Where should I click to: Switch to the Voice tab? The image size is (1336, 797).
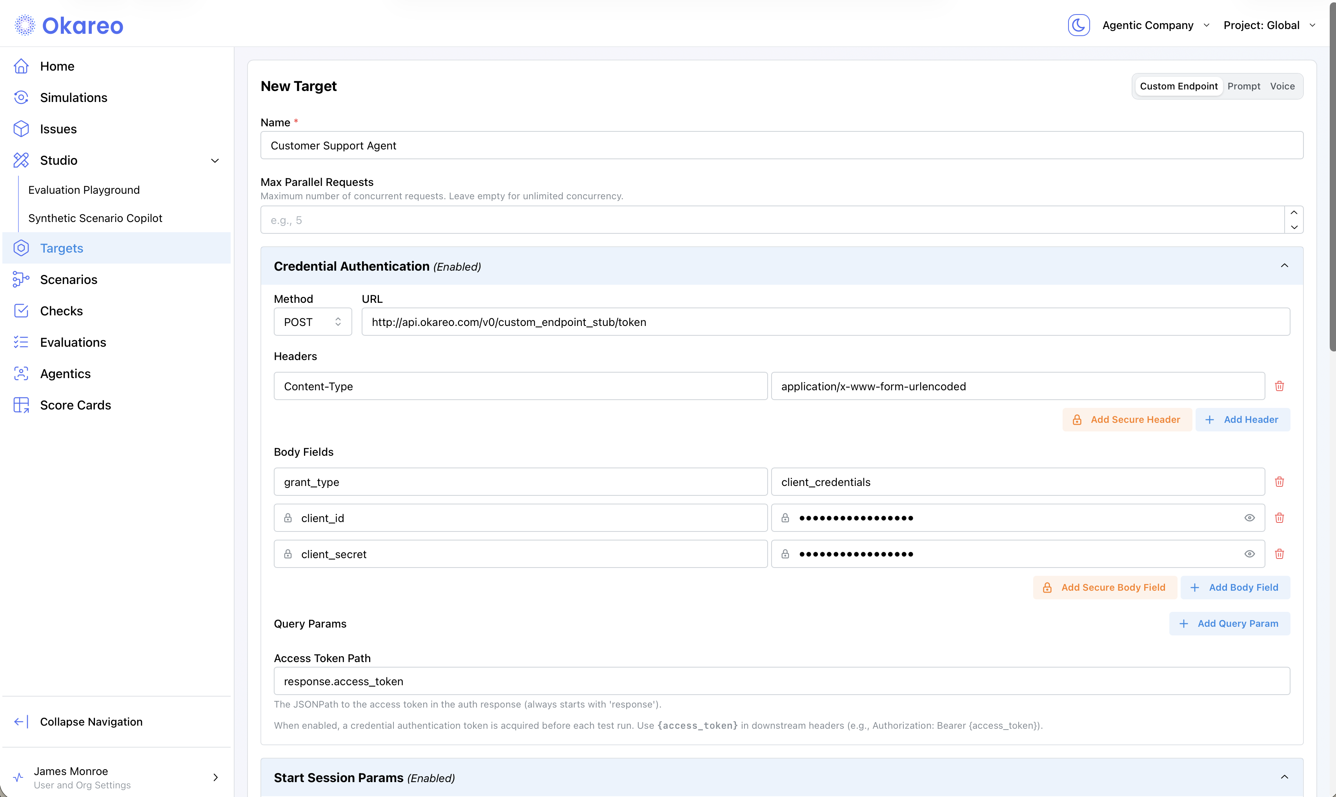click(x=1282, y=86)
